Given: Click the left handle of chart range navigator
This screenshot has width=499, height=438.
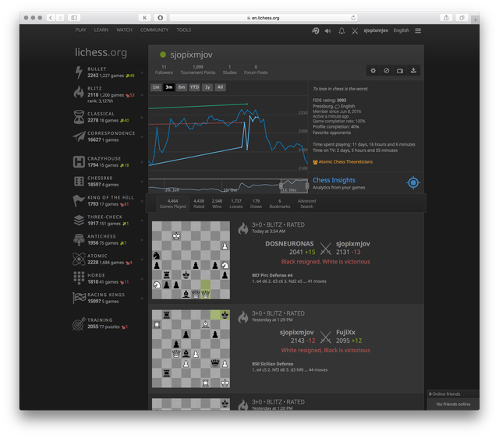Looking at the screenshot, I should click(281, 185).
